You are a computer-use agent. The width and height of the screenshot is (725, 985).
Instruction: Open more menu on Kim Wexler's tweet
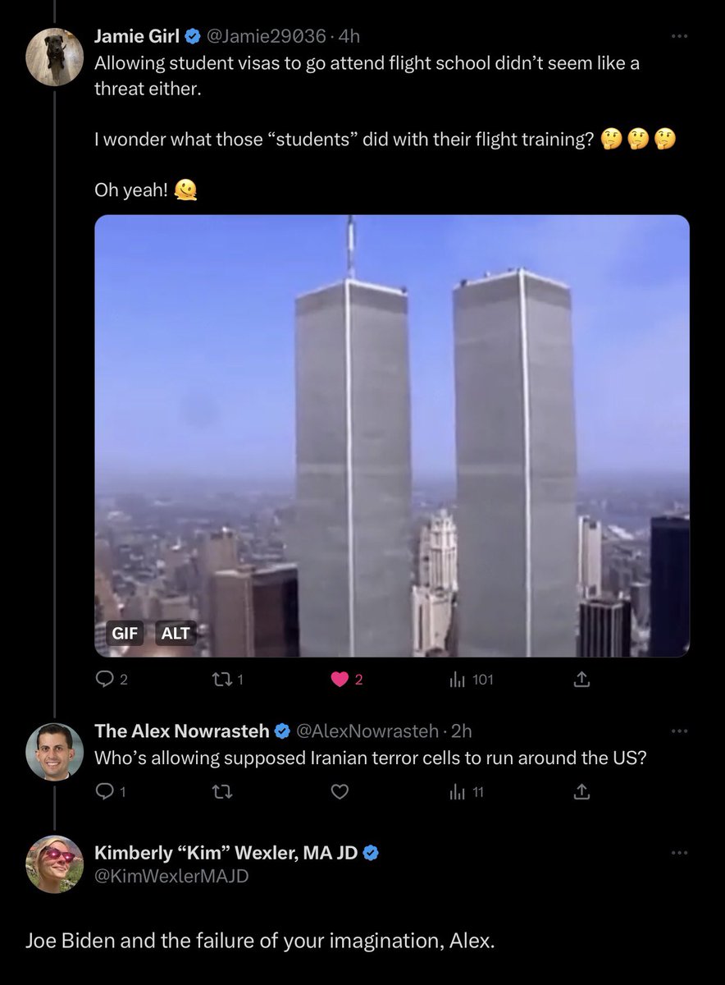(x=678, y=853)
